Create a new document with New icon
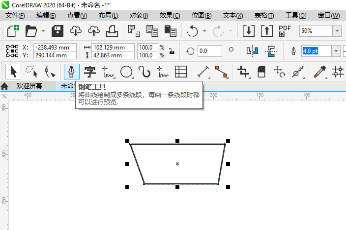 point(13,31)
